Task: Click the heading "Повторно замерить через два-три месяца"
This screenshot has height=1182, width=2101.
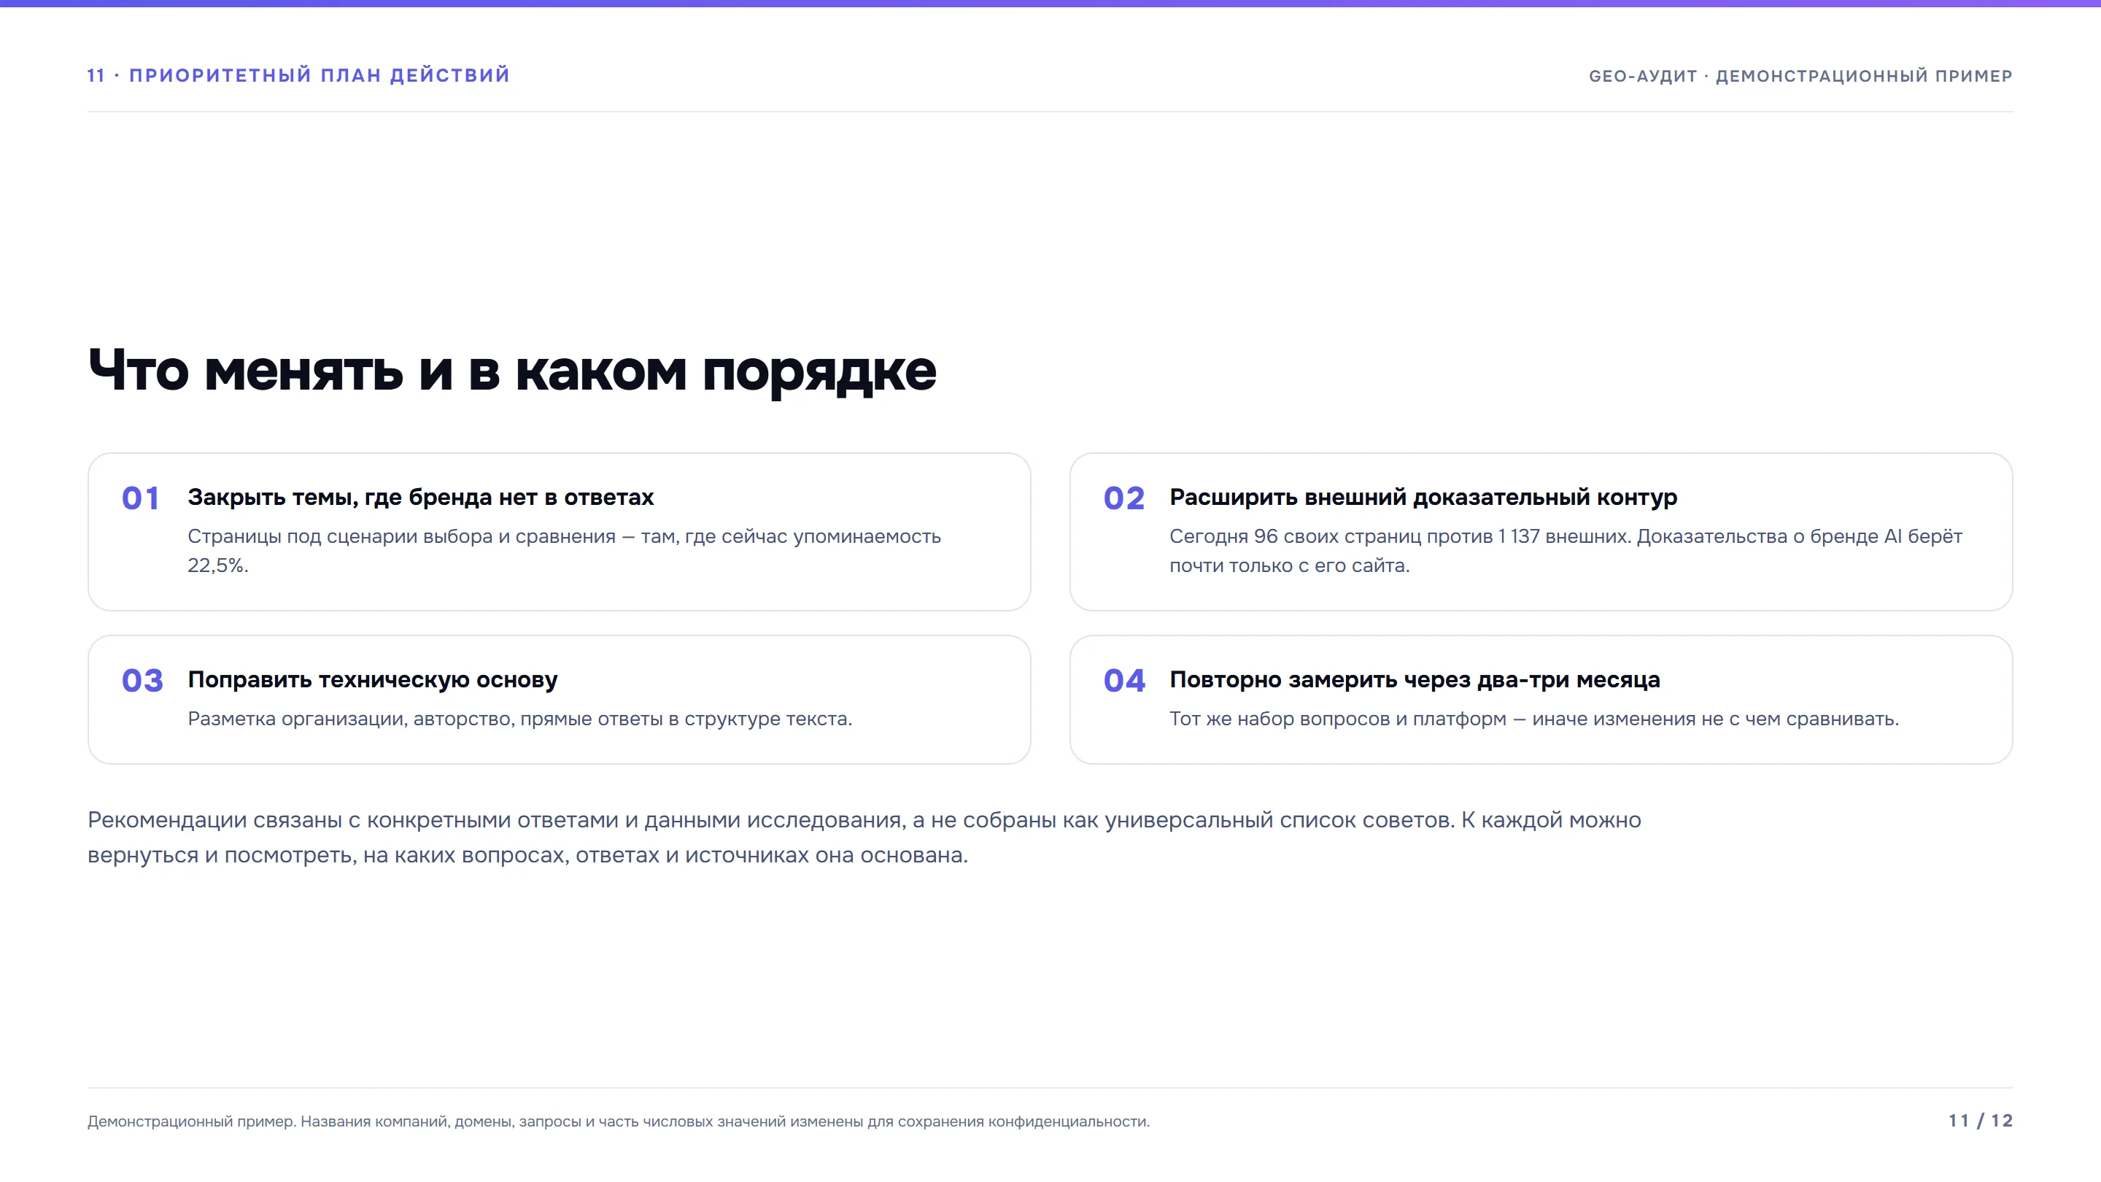Action: click(x=1415, y=679)
